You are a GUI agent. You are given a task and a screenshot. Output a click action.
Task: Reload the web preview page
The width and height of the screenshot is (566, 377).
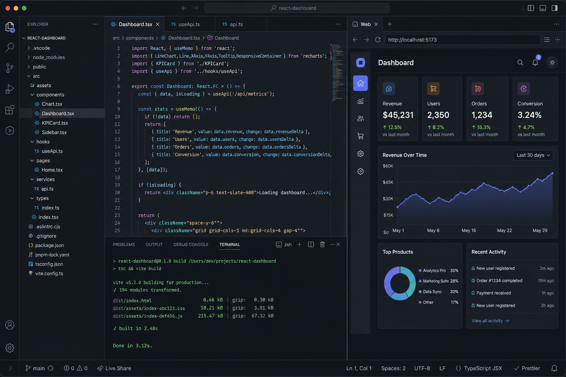click(378, 40)
